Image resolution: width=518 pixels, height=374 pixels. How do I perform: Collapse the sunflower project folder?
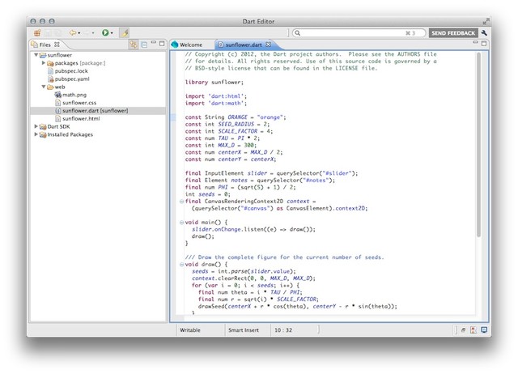36,55
